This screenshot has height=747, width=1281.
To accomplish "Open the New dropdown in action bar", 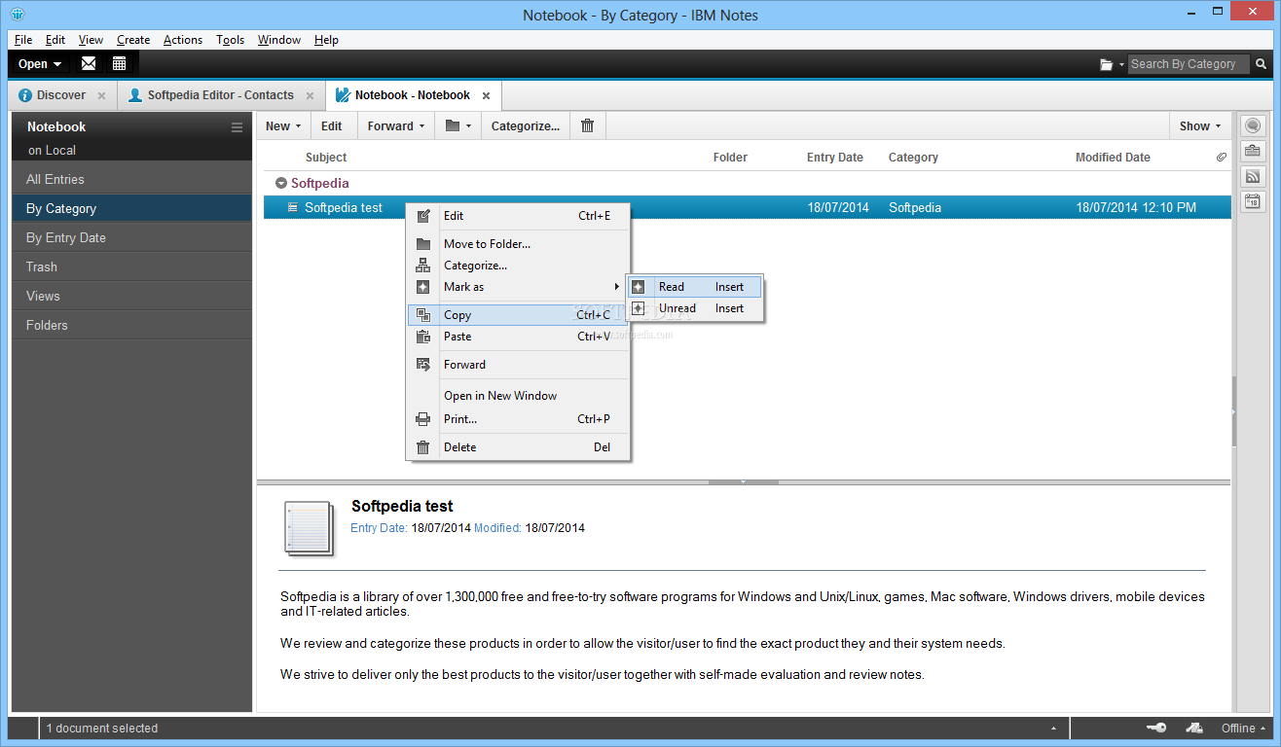I will click(x=283, y=125).
